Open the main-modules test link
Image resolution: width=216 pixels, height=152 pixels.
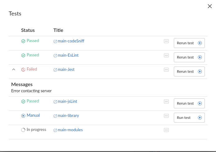[70, 130]
